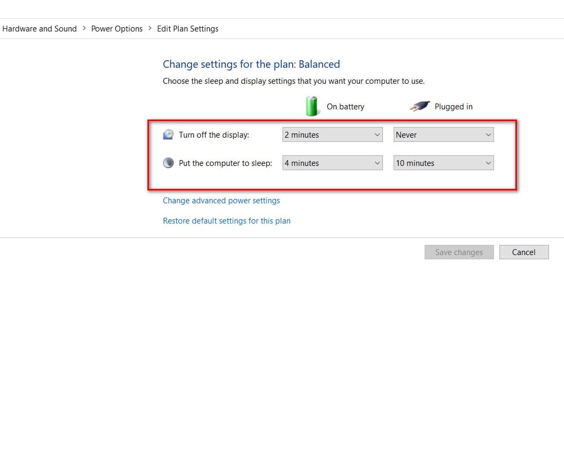564x453 pixels.
Task: Click the display monitor clock icon
Action: (168, 134)
